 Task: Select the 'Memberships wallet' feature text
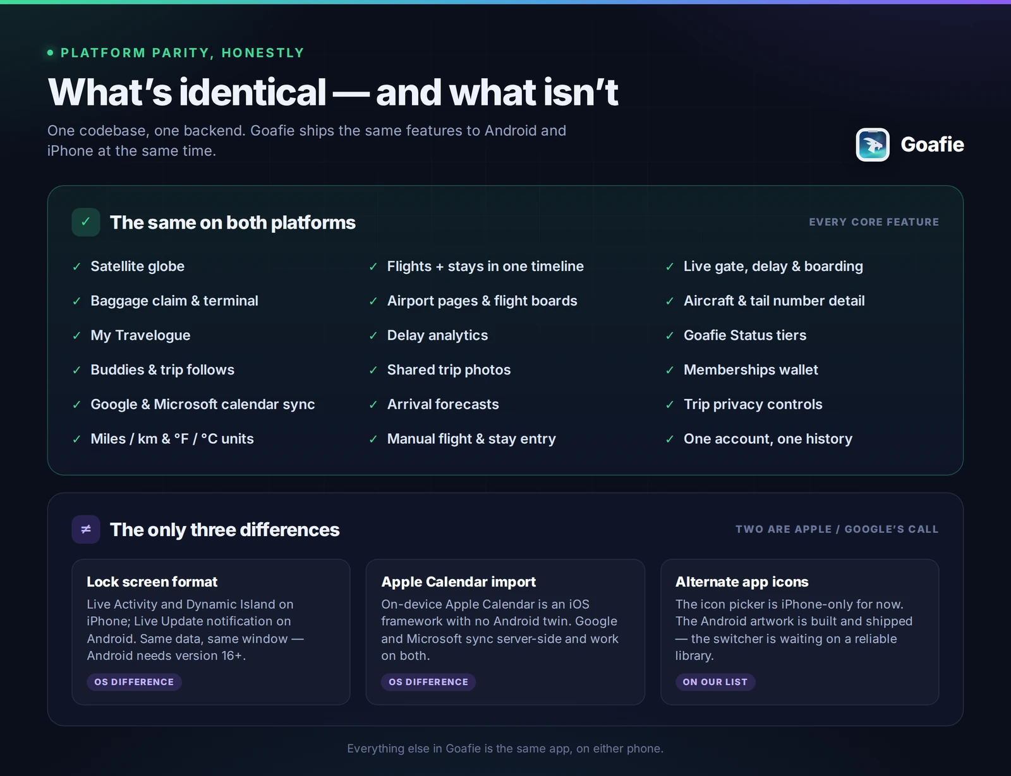click(751, 370)
